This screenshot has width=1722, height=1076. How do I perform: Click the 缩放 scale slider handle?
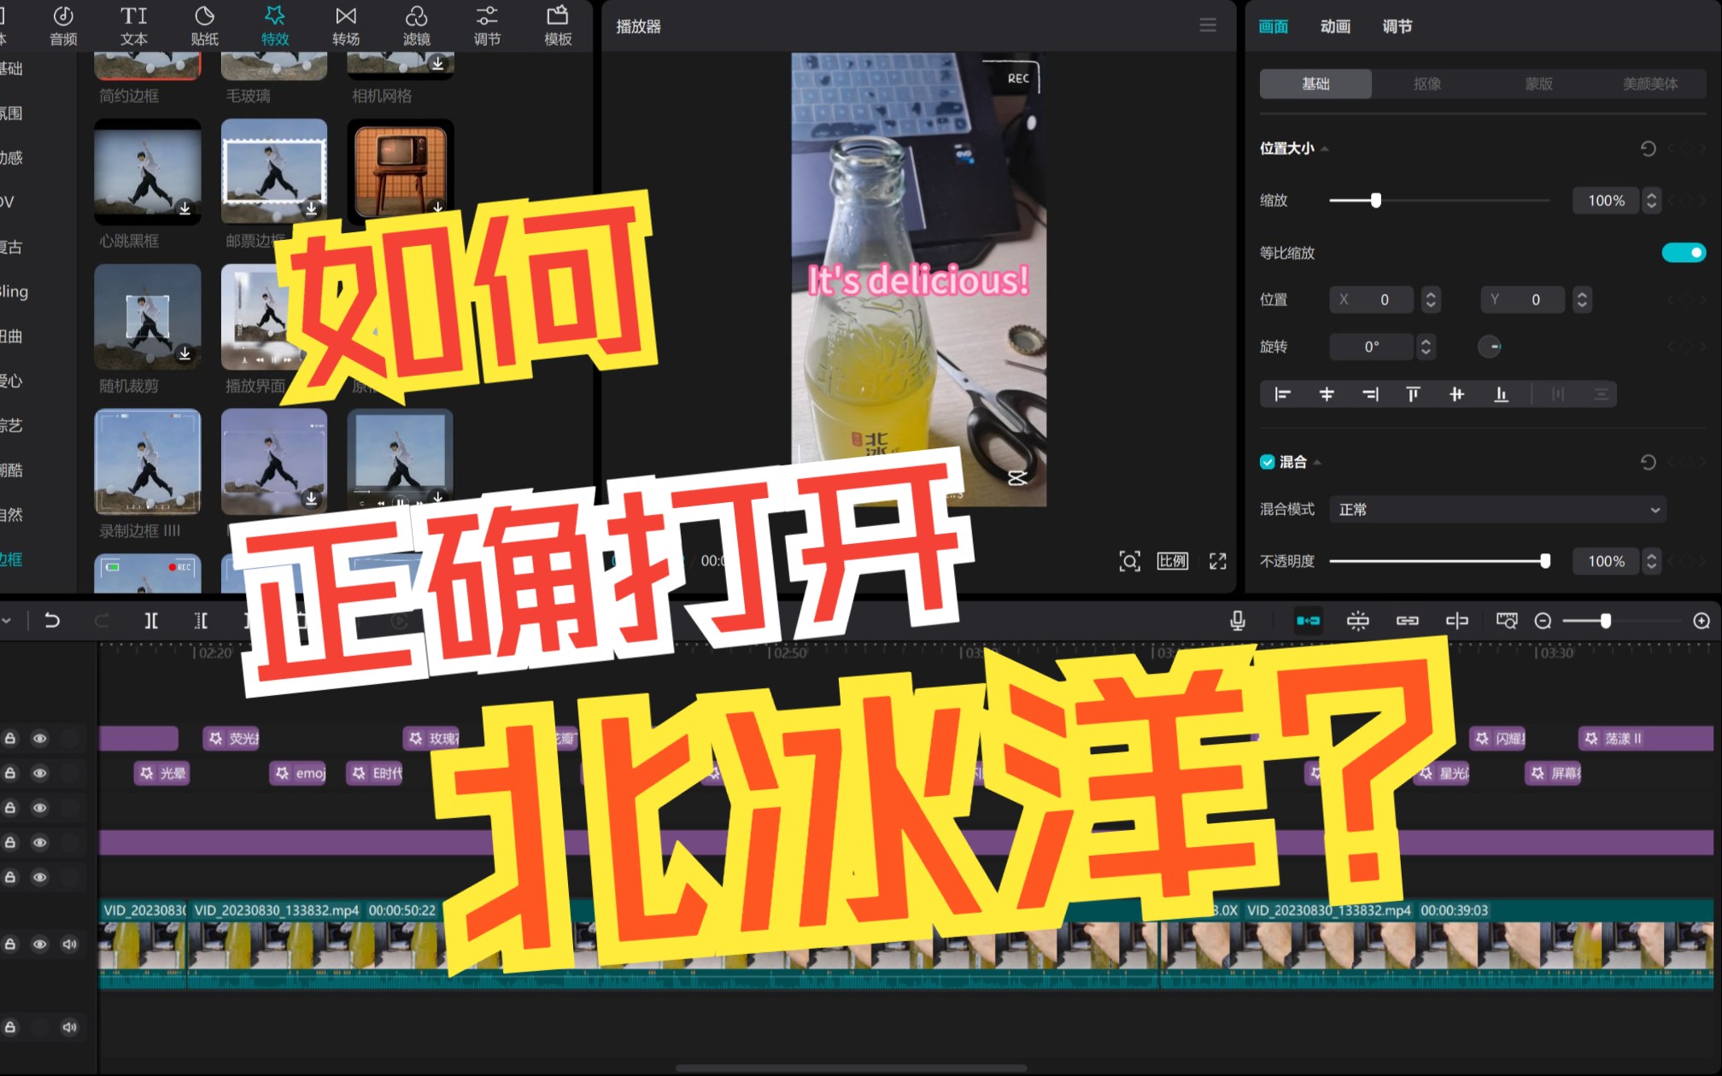tap(1376, 200)
